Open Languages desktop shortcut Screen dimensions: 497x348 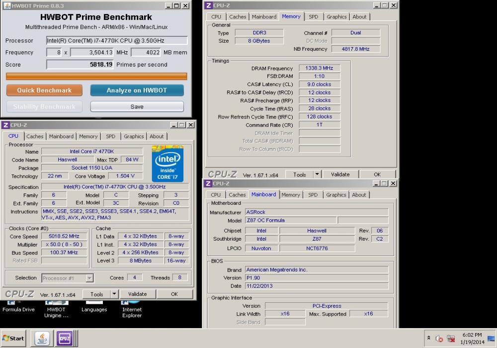click(94, 307)
